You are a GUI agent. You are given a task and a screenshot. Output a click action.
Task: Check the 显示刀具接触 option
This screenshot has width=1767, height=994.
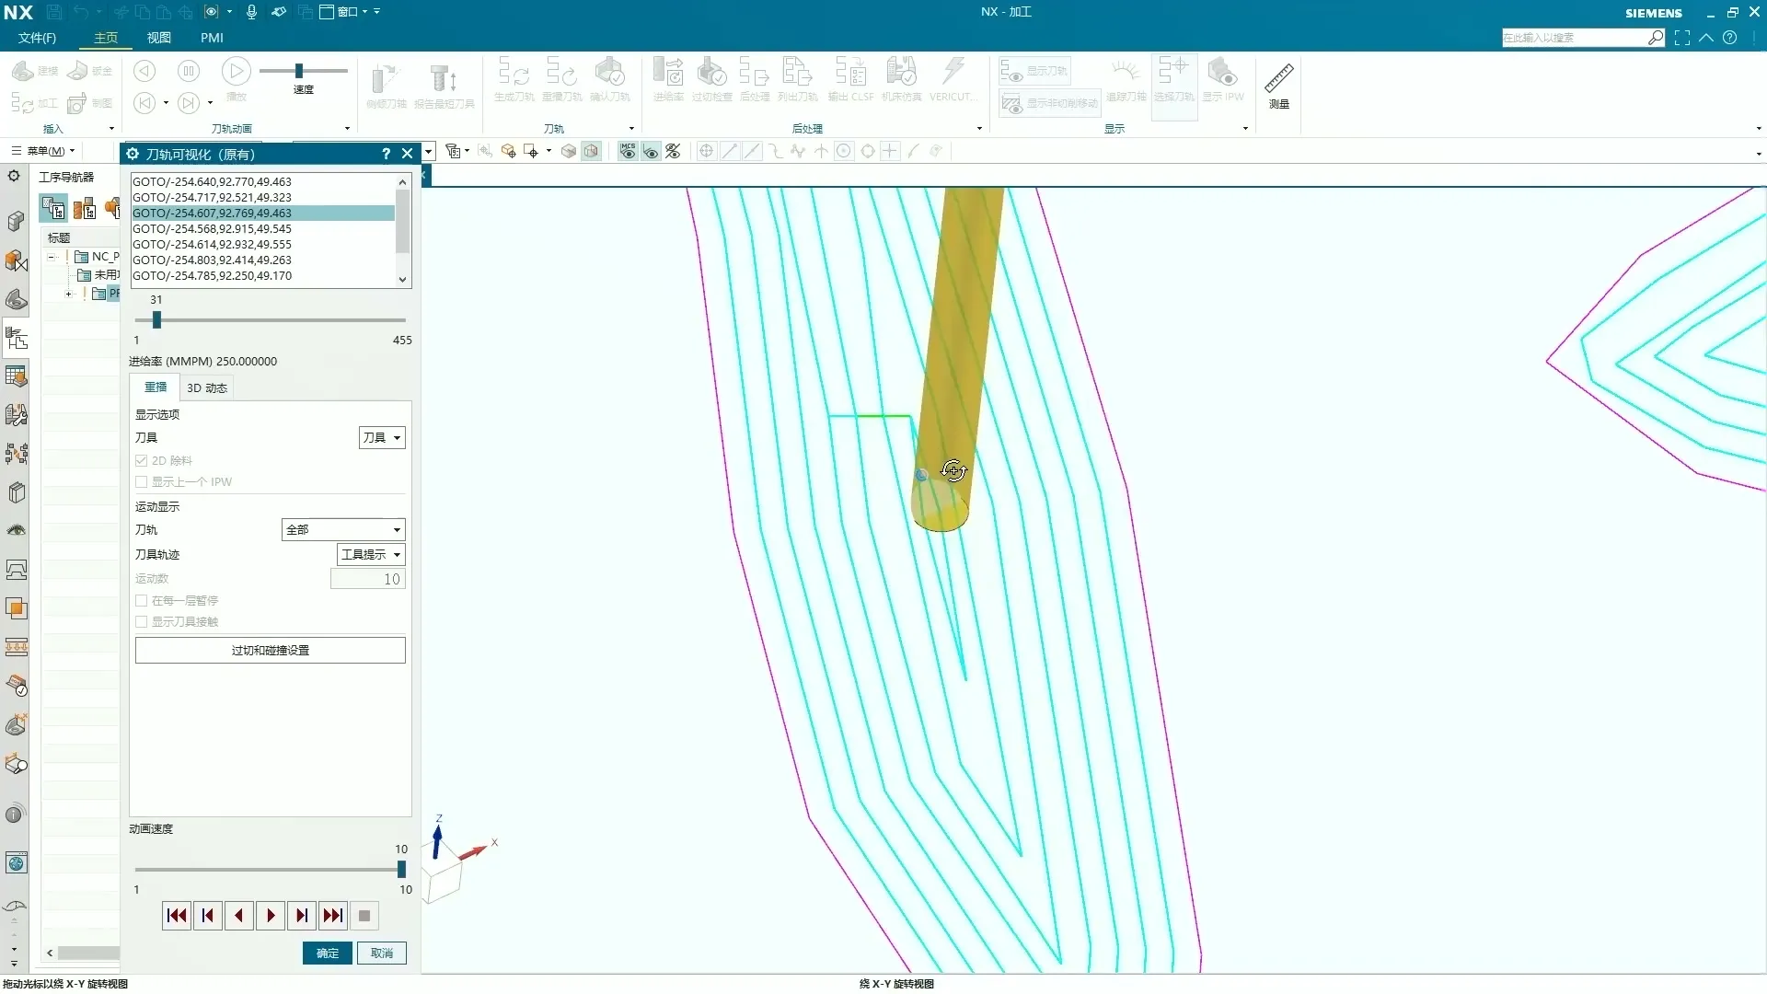click(142, 622)
